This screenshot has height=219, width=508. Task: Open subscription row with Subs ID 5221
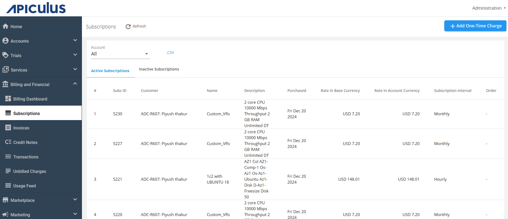(117, 179)
